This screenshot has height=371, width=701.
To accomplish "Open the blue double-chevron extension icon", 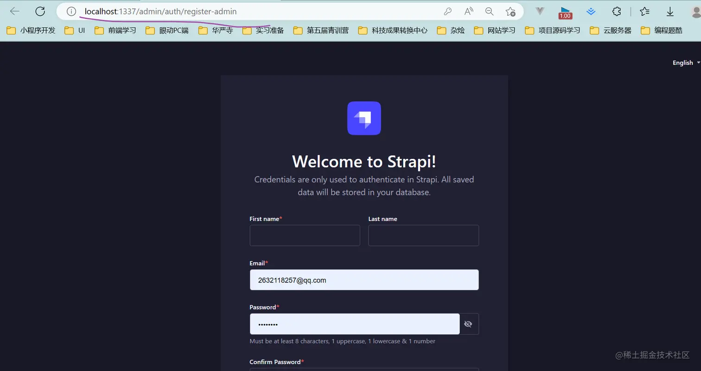I will [591, 12].
